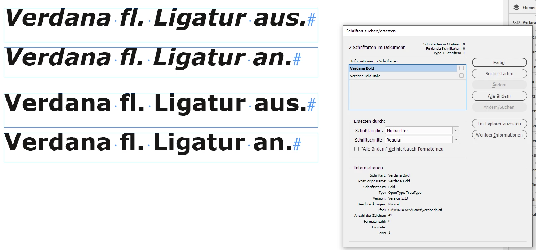The height and width of the screenshot is (250, 536).
Task: Click the Alle ändern button
Action: (x=499, y=96)
